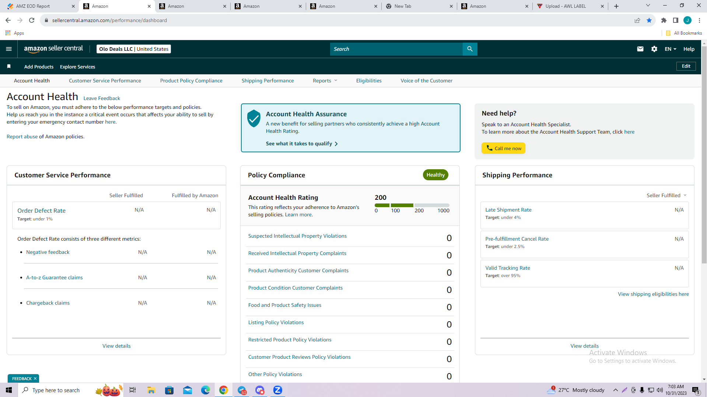Close the FEEDBACK tab widget
707x397 pixels.
click(35, 379)
